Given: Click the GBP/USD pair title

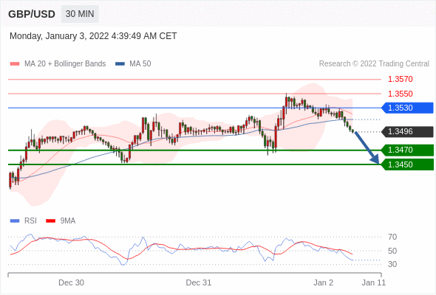Looking at the screenshot, I should 32,14.
